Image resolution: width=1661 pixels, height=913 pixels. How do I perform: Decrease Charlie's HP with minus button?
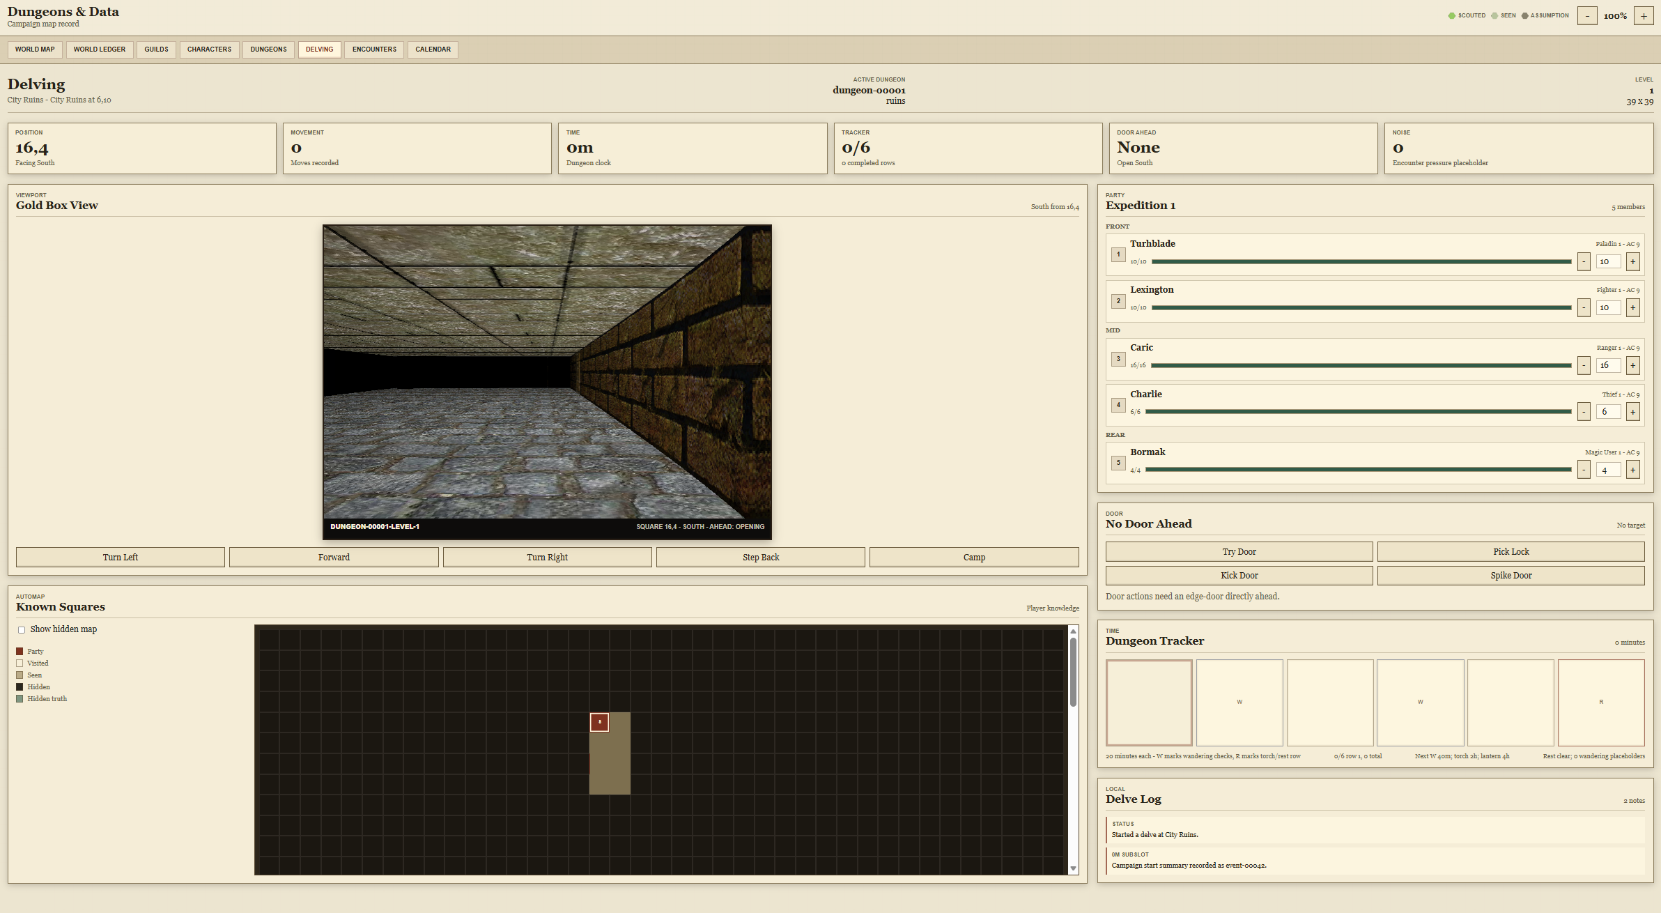coord(1584,412)
